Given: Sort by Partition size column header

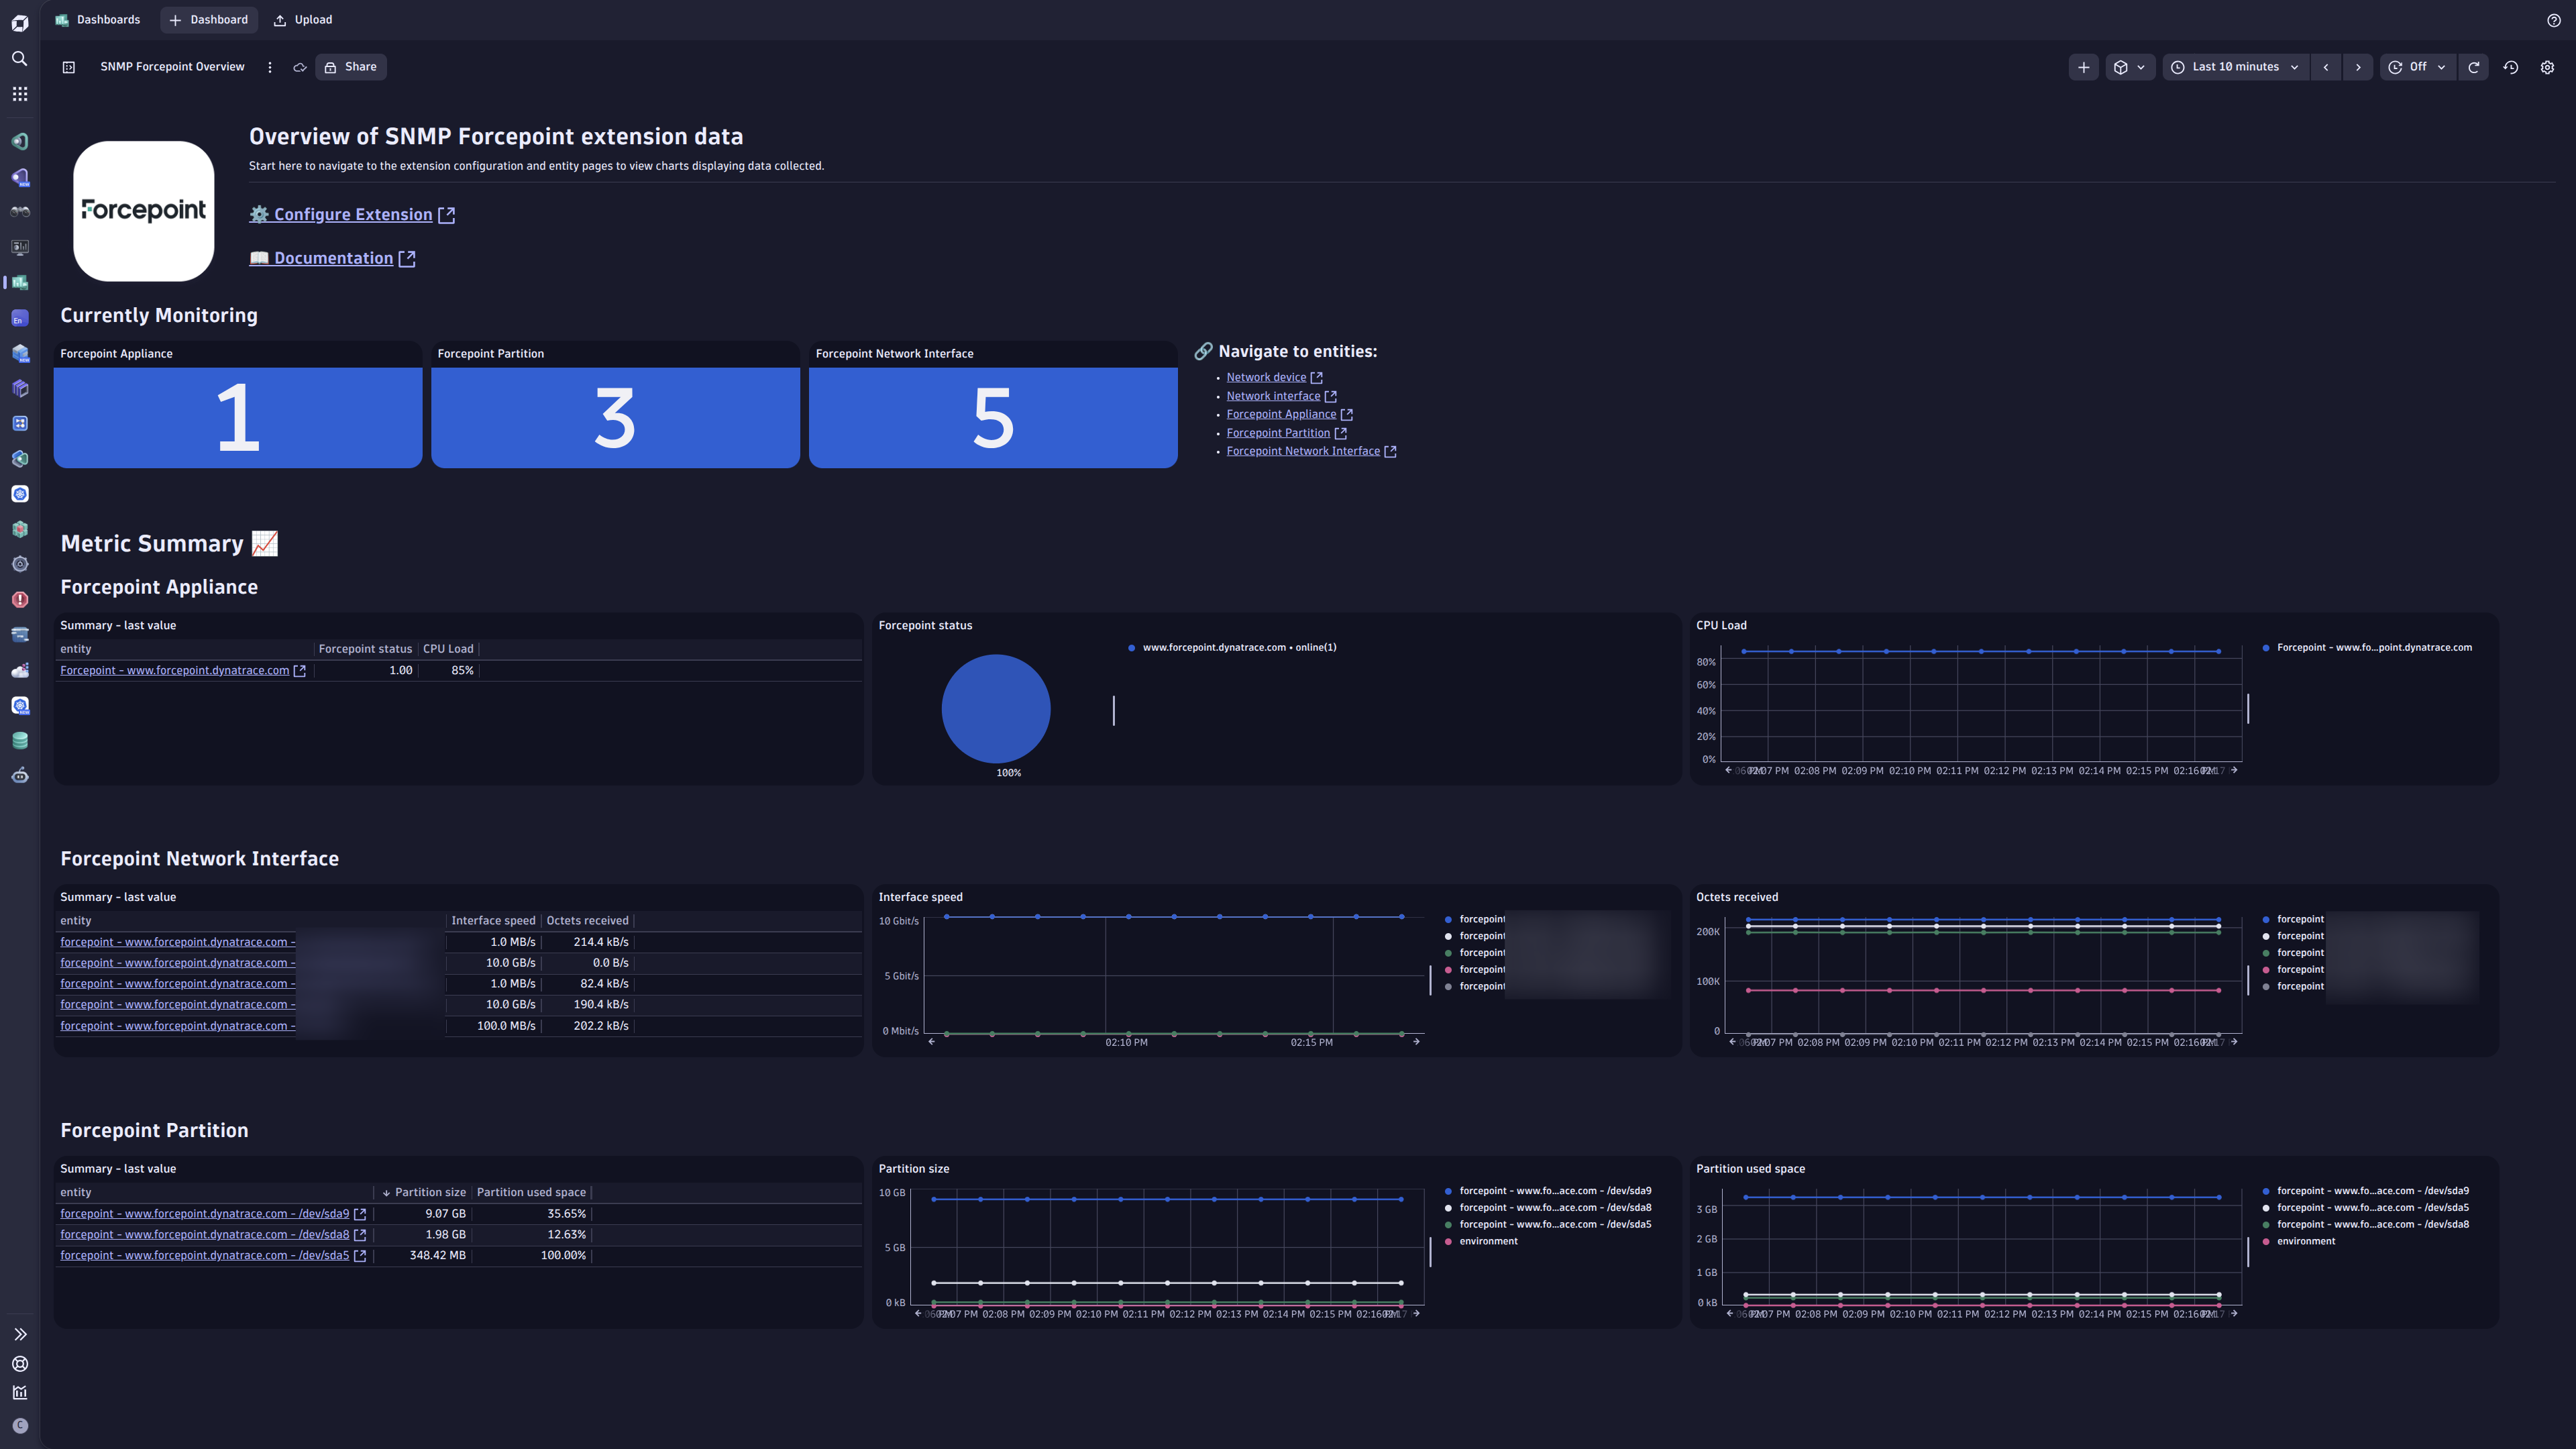Looking at the screenshot, I should click(424, 1192).
